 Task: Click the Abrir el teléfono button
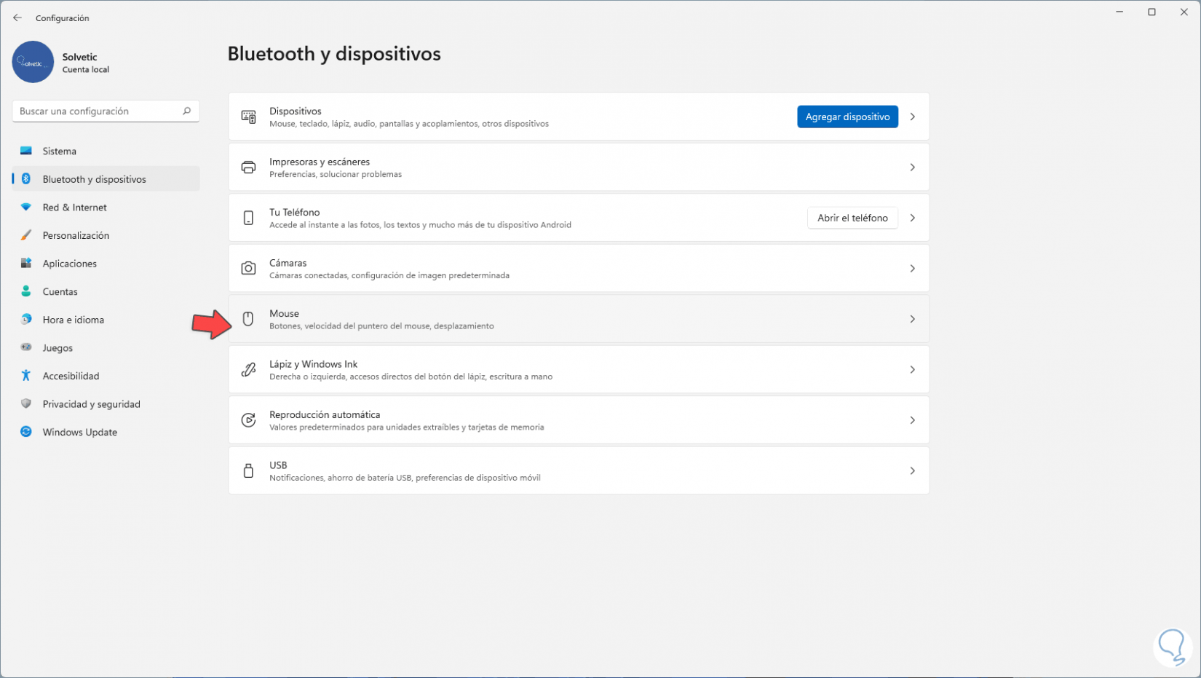(852, 218)
